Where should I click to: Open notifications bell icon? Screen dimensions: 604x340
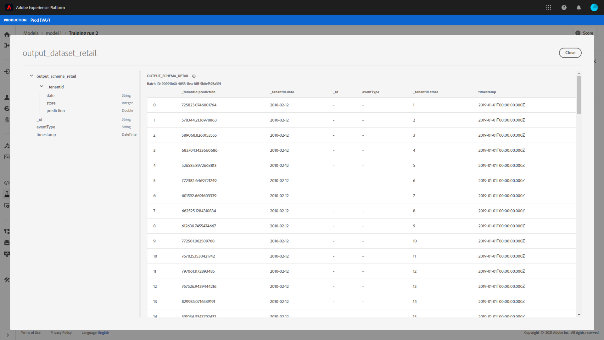tap(579, 8)
